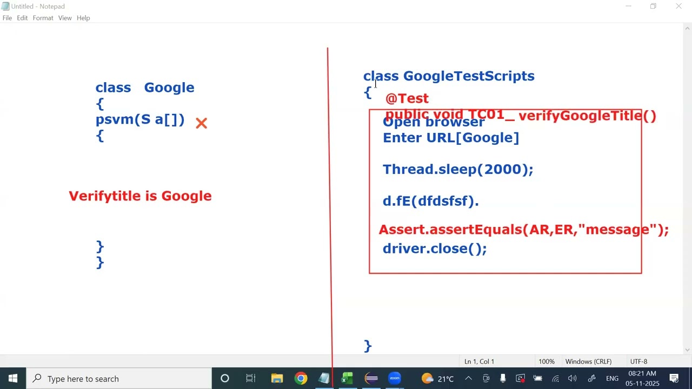Click the text 'class Google'
The height and width of the screenshot is (389, 692).
tap(145, 88)
